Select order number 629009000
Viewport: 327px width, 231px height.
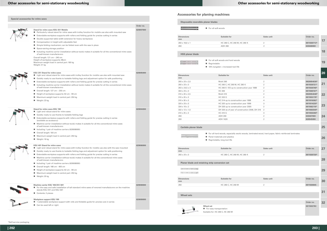(x=141, y=199)
